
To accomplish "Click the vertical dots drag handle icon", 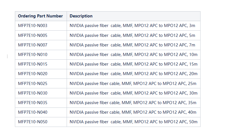I will click(x=7, y=56).
